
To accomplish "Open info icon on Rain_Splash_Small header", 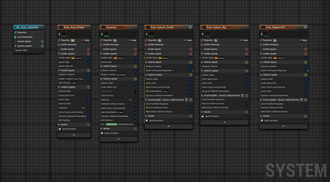I will (190, 27).
